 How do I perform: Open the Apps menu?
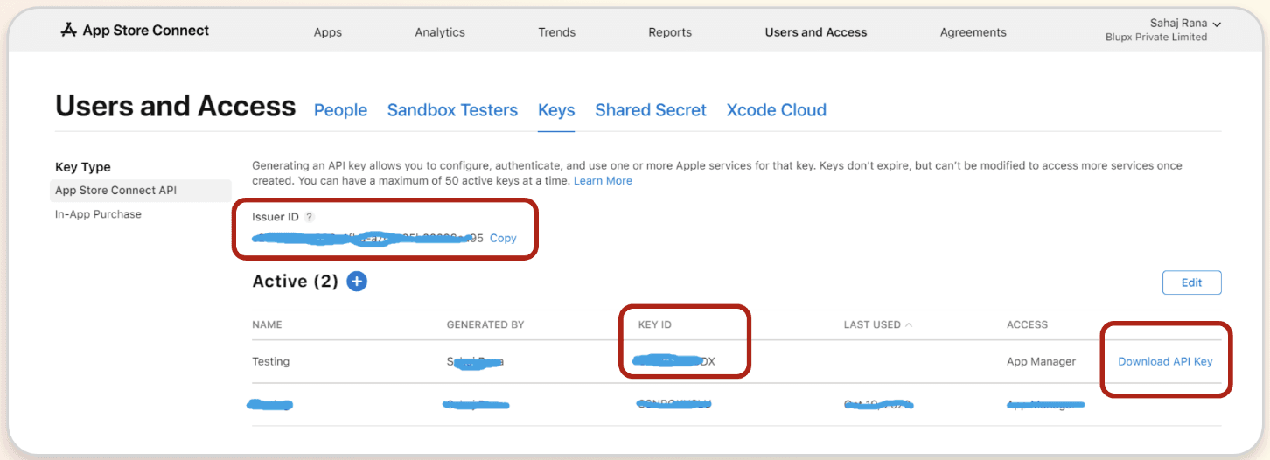point(328,32)
